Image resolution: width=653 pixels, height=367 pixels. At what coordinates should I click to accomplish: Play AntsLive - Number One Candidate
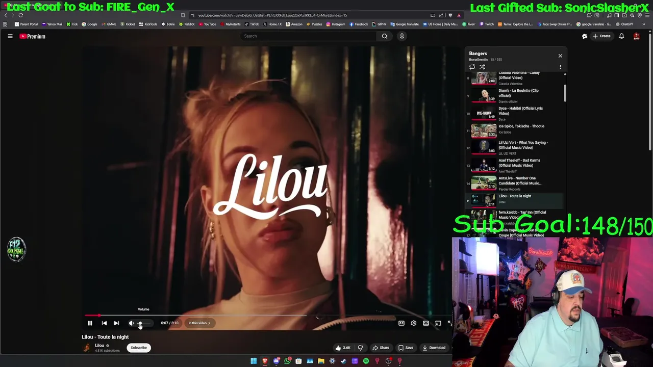514,183
